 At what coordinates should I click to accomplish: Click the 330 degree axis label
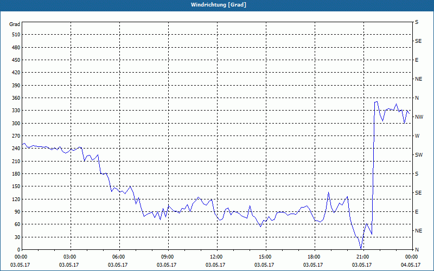pos(16,111)
